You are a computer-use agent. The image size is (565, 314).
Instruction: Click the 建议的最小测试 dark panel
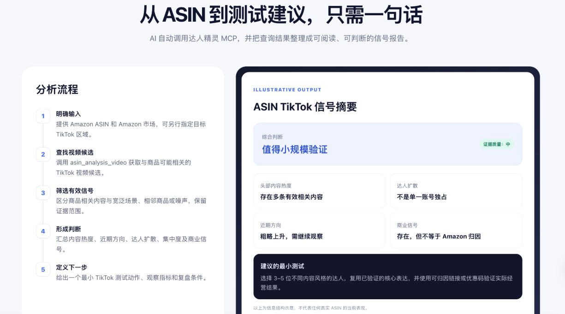[388, 277]
